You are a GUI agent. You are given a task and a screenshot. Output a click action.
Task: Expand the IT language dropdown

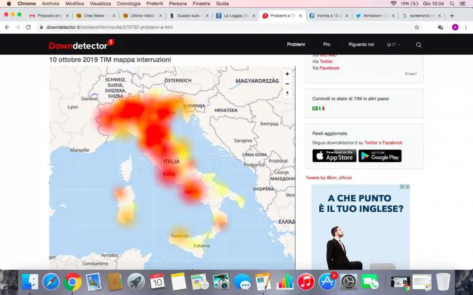tap(394, 45)
